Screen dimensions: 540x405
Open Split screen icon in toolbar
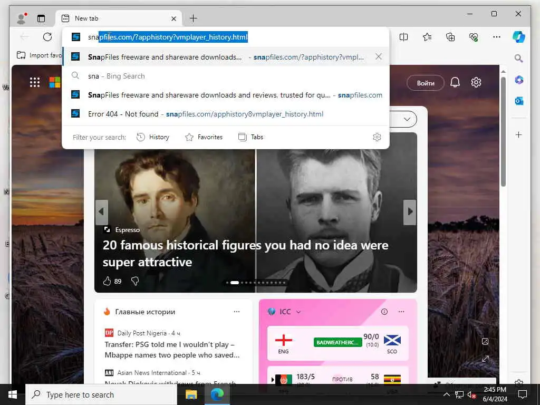pos(403,37)
